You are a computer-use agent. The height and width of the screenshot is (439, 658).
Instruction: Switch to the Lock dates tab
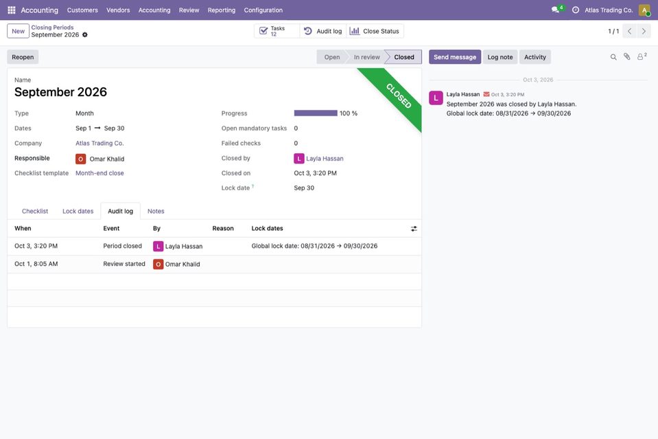[78, 212]
